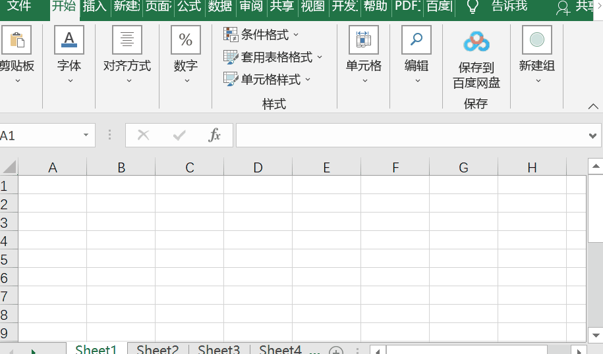The image size is (603, 354).
Task: Switch to the Sheet2 tab
Action: click(158, 349)
